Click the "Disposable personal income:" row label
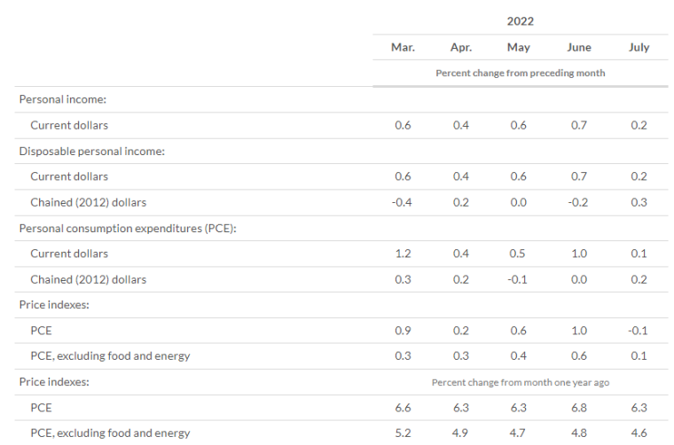This screenshot has width=674, height=445. (x=93, y=151)
